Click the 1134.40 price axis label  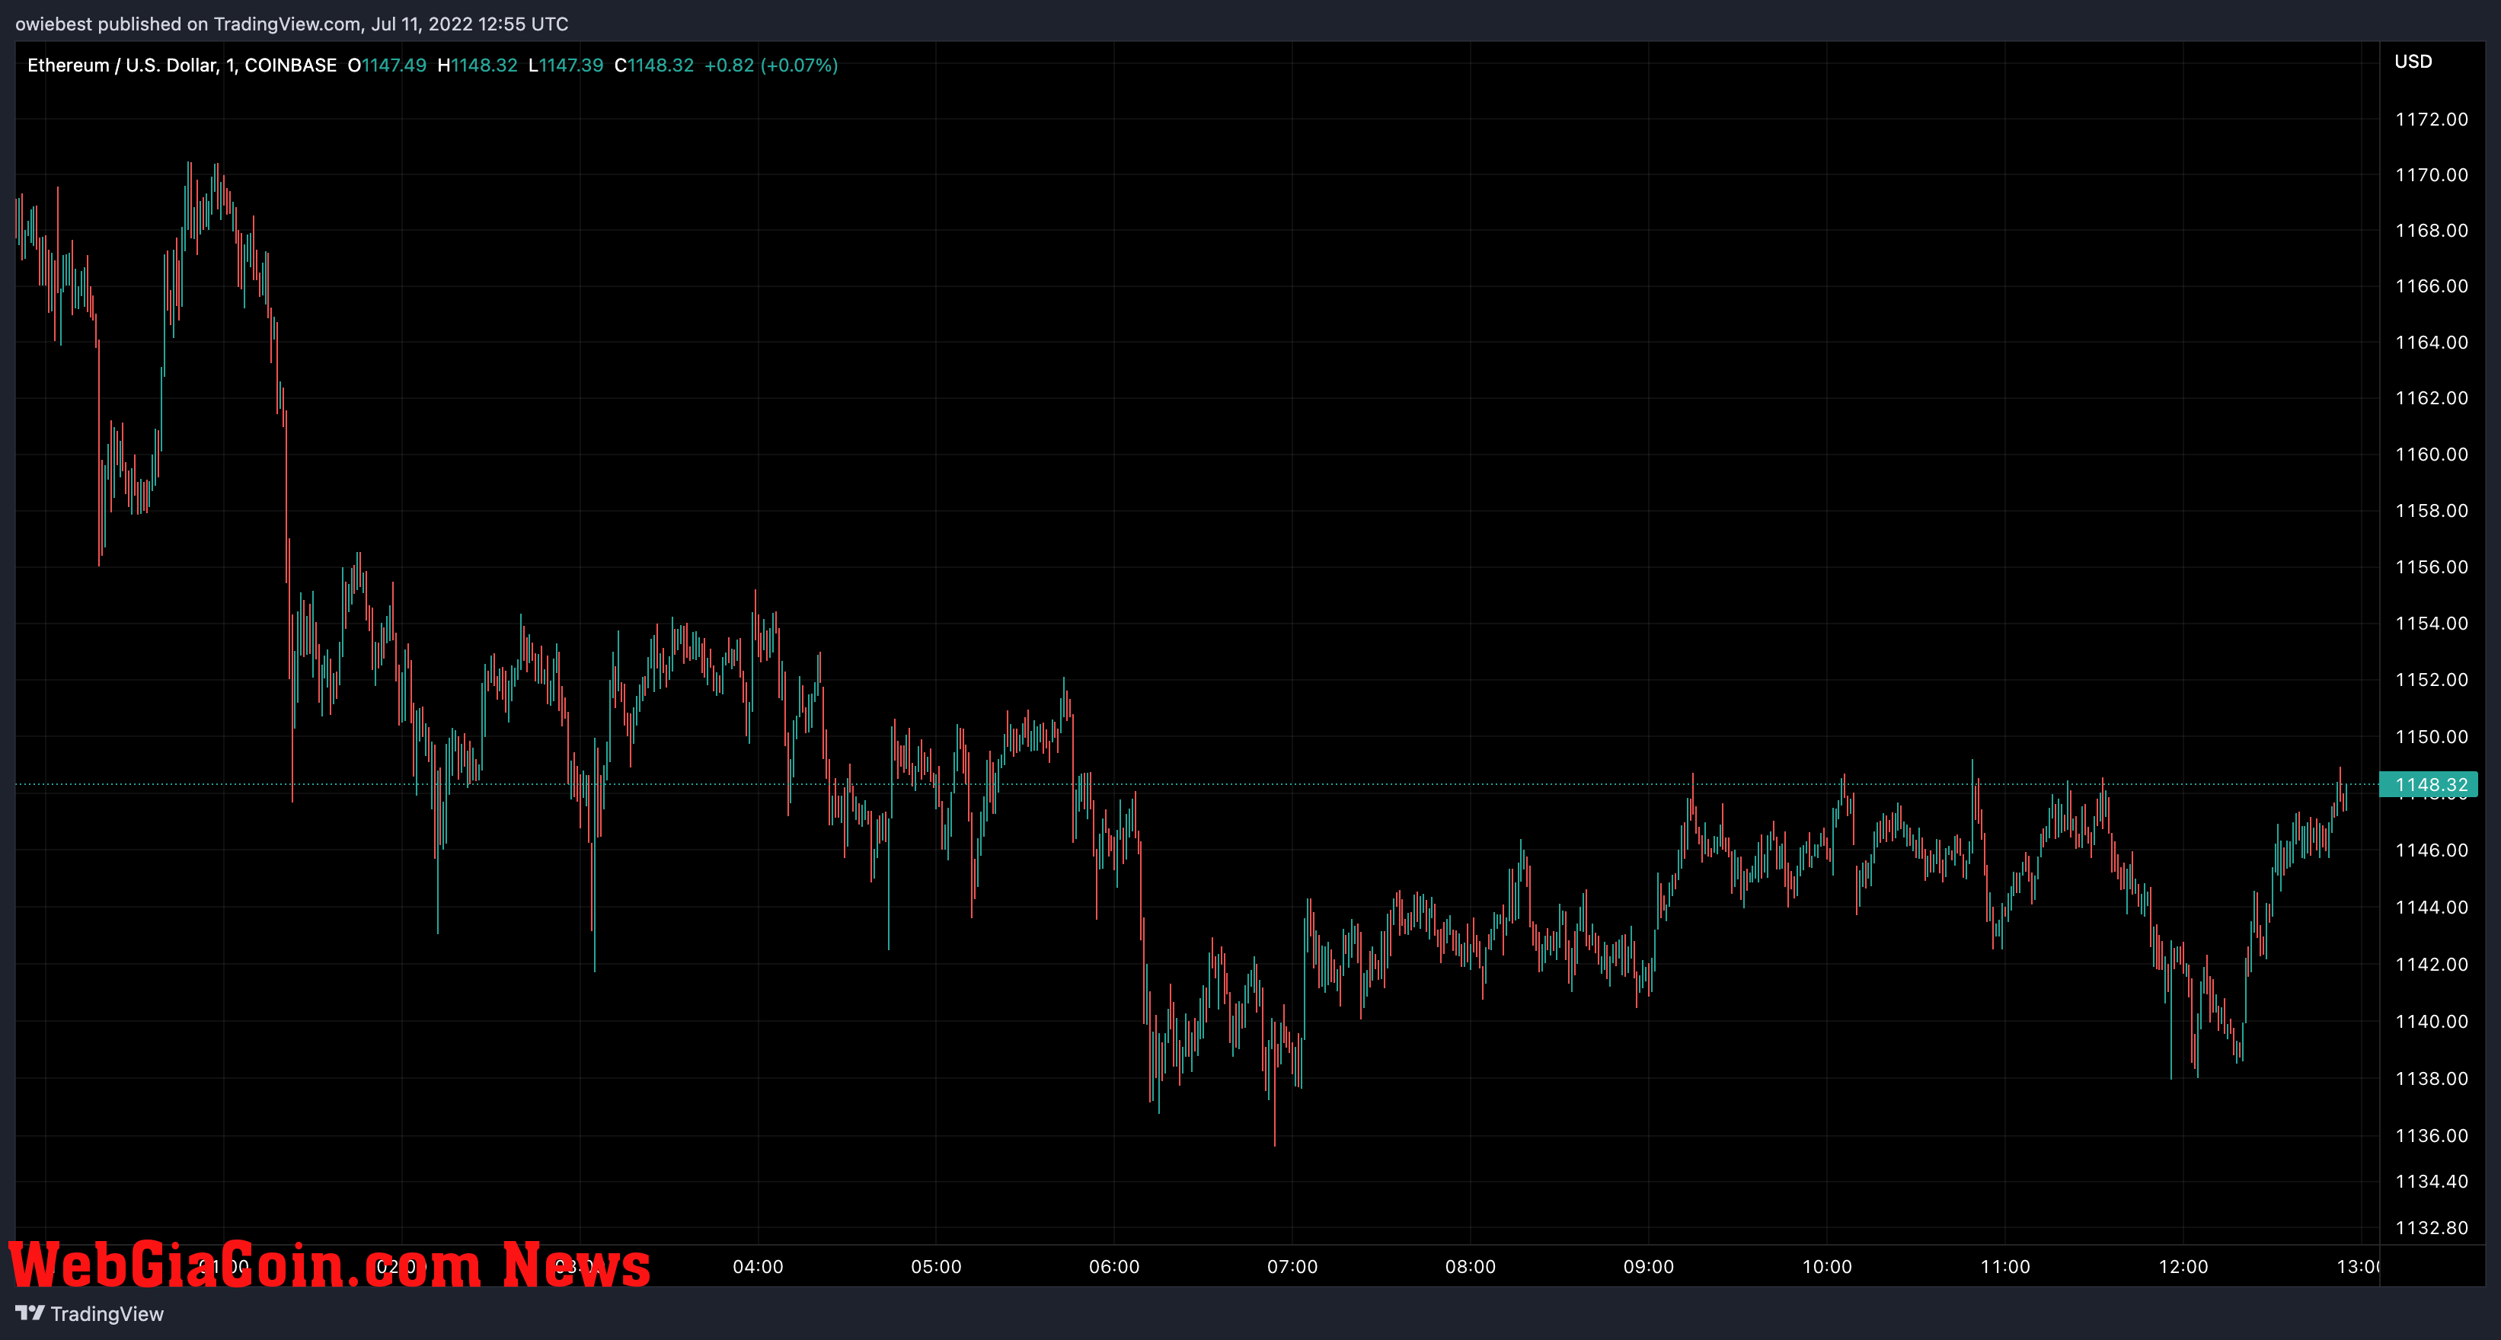point(2431,1181)
